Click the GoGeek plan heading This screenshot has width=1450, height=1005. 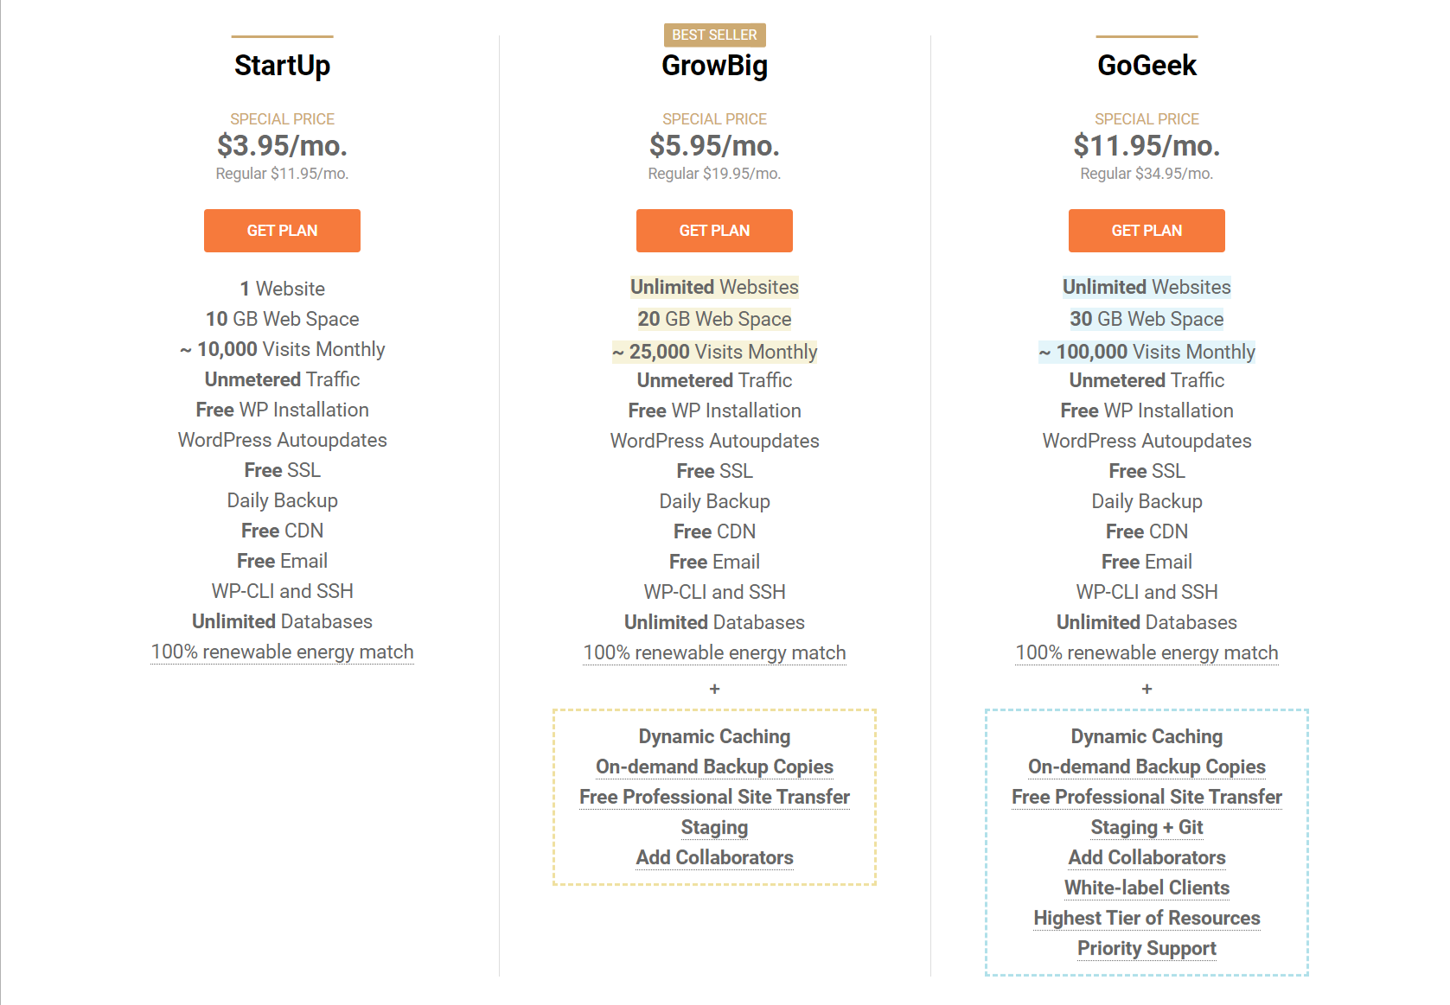coord(1147,66)
